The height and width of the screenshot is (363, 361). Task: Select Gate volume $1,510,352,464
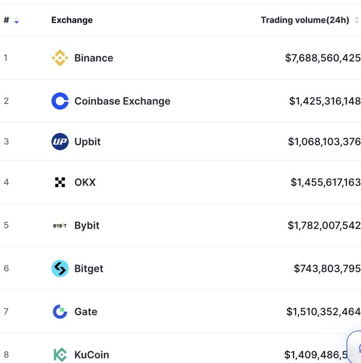(324, 312)
